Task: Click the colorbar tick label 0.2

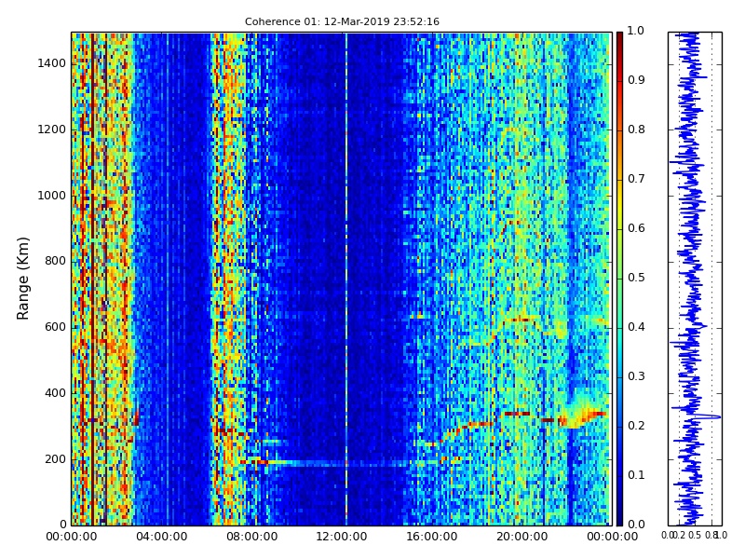Action: 636,426
